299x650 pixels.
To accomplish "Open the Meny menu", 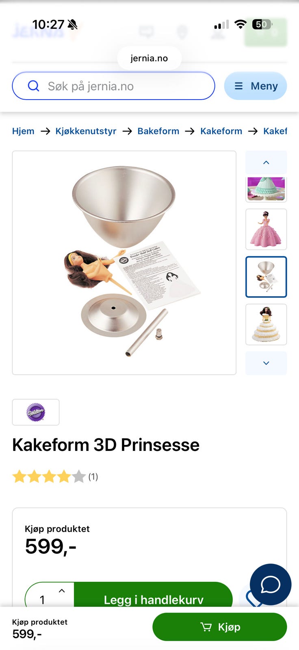I will coord(256,86).
